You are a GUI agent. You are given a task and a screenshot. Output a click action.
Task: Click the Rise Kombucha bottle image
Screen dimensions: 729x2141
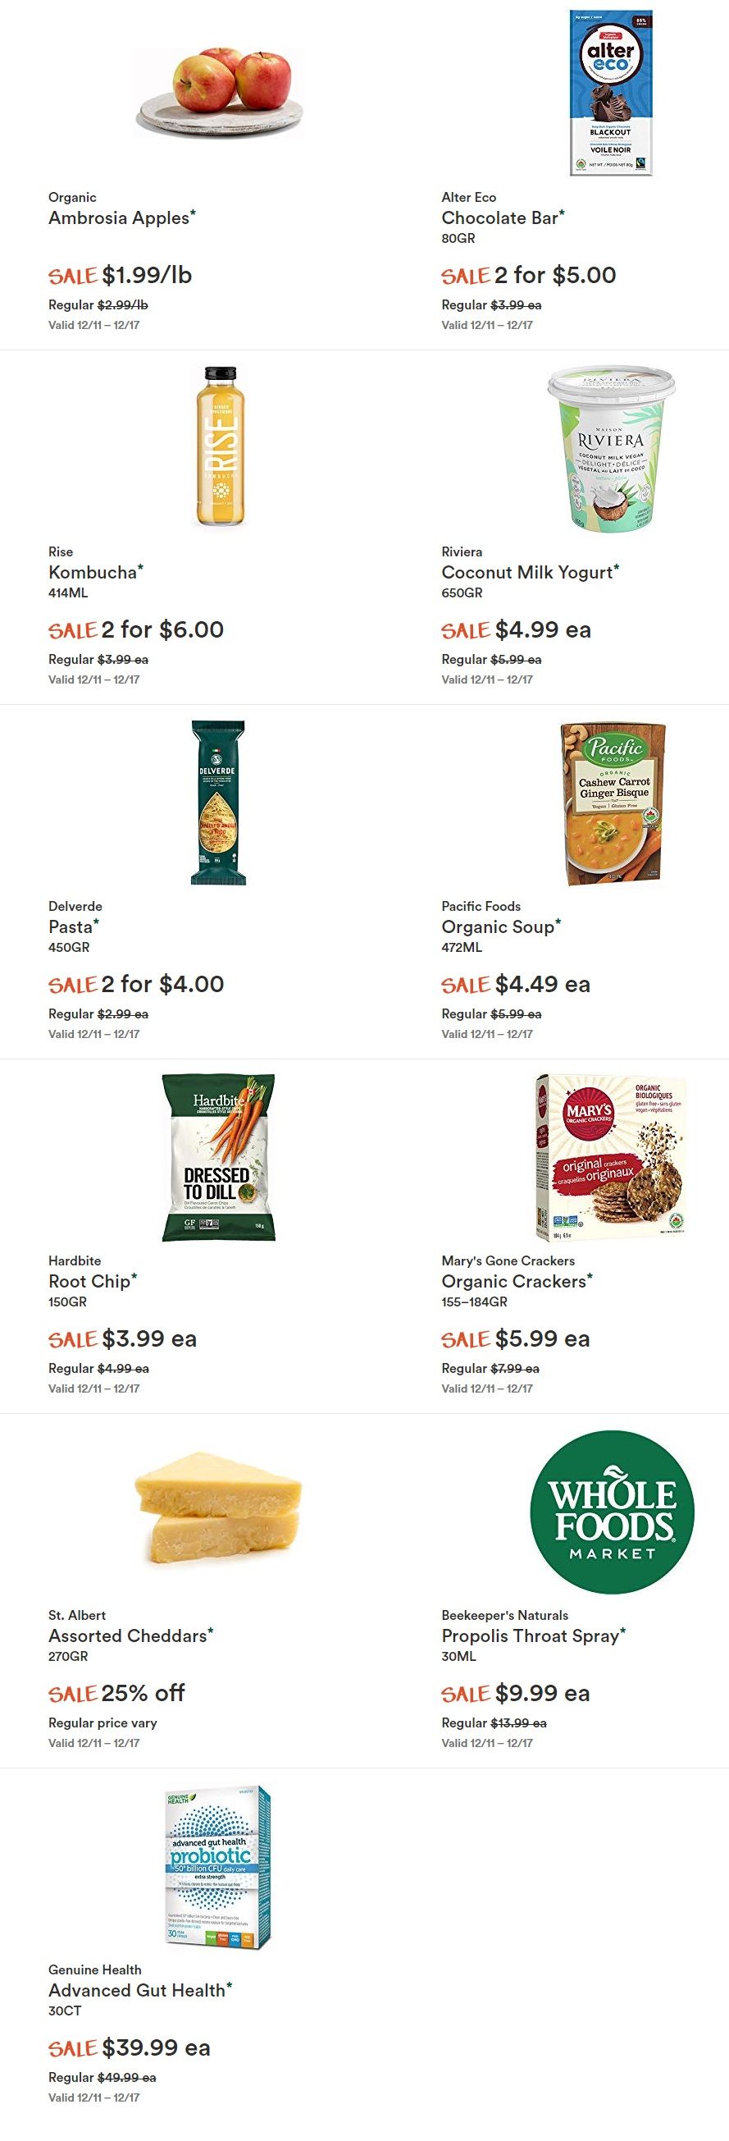pos(219,447)
